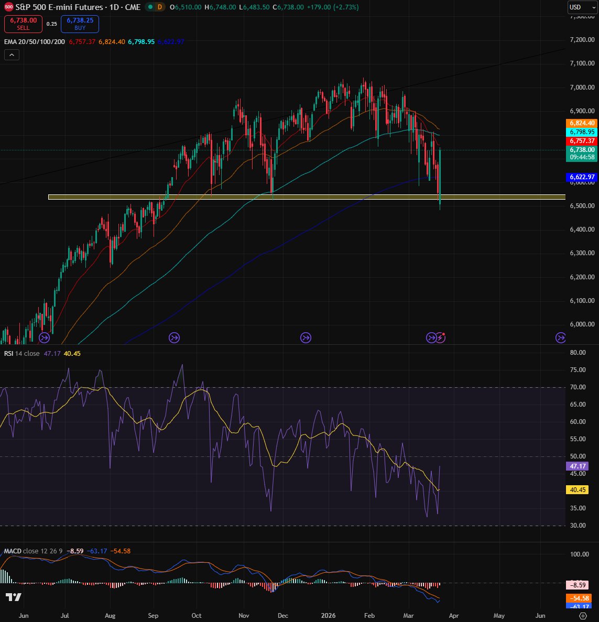Click the low price L6,483.50
The width and height of the screenshot is (599, 622).
click(x=254, y=7)
